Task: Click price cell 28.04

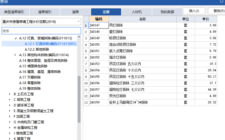Action: point(206,70)
